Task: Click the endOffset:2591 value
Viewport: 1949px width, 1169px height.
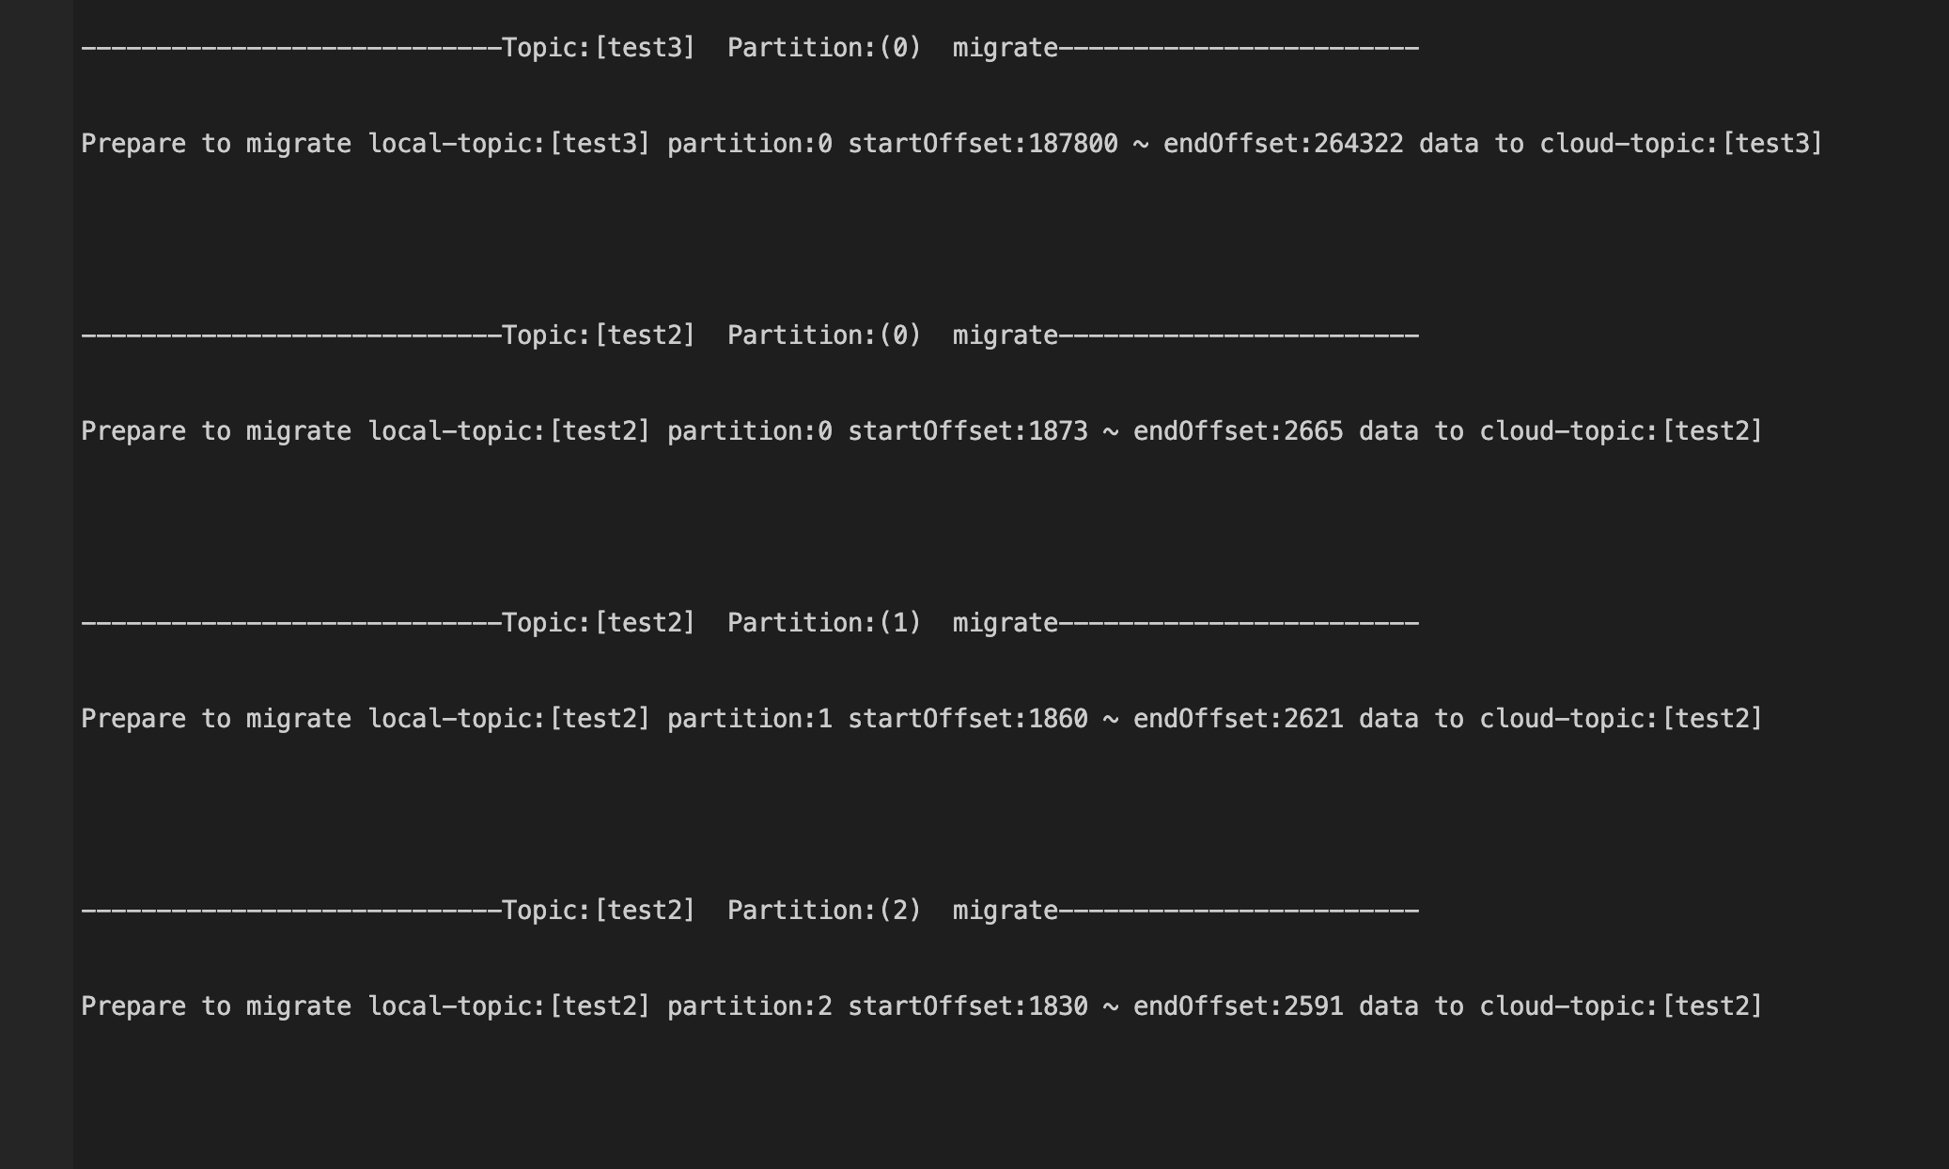Action: 1238,1006
